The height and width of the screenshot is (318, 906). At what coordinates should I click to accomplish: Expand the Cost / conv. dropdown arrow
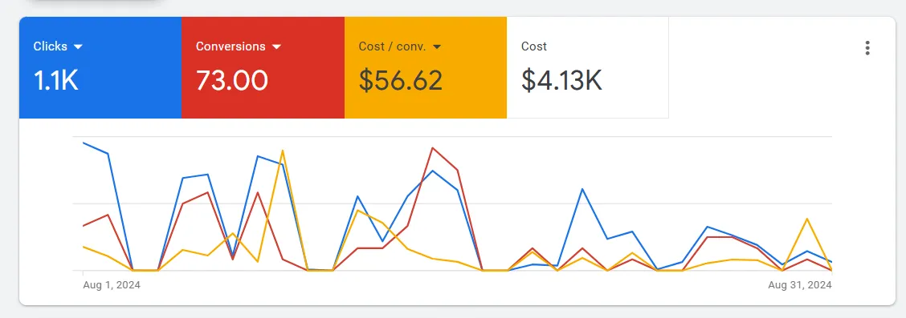(x=437, y=46)
